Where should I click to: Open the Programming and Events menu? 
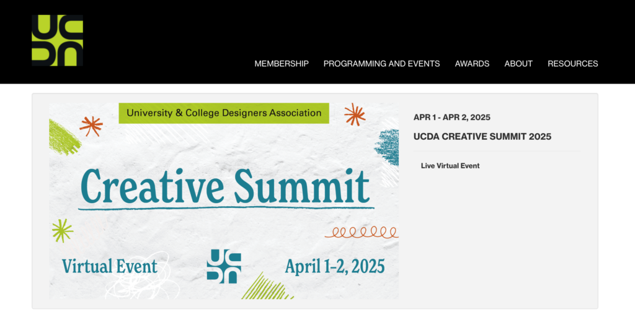[381, 64]
